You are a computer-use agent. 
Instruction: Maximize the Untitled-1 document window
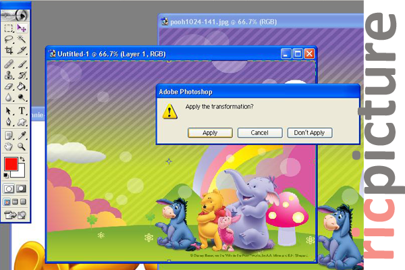(298, 54)
